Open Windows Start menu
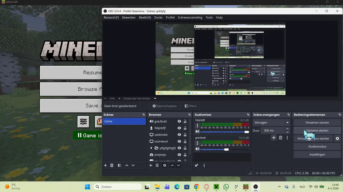The width and height of the screenshot is (343, 192). click(87, 187)
